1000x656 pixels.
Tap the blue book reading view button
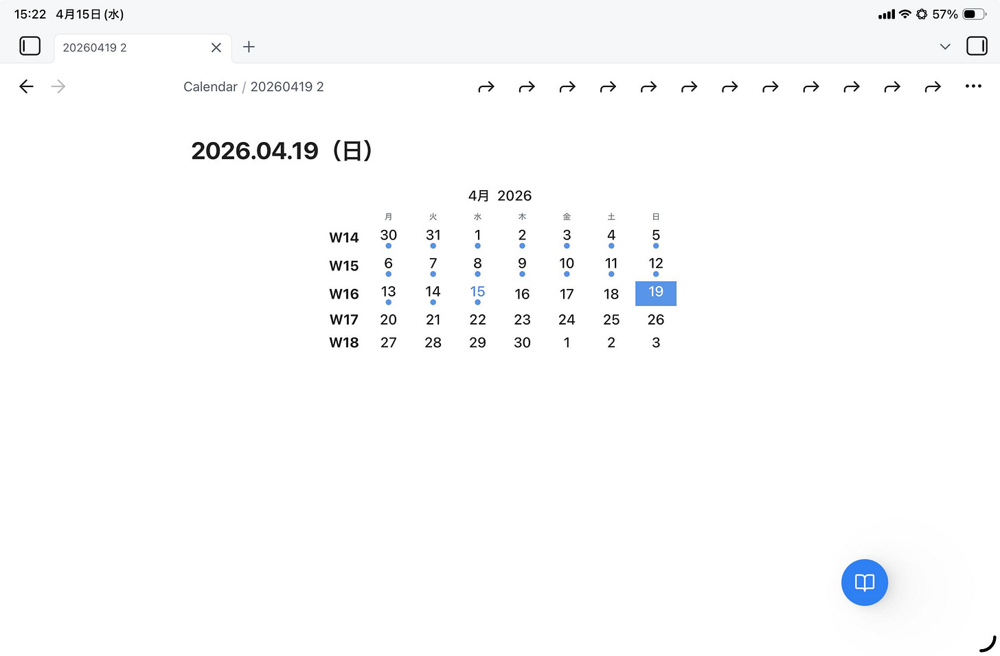coord(865,583)
